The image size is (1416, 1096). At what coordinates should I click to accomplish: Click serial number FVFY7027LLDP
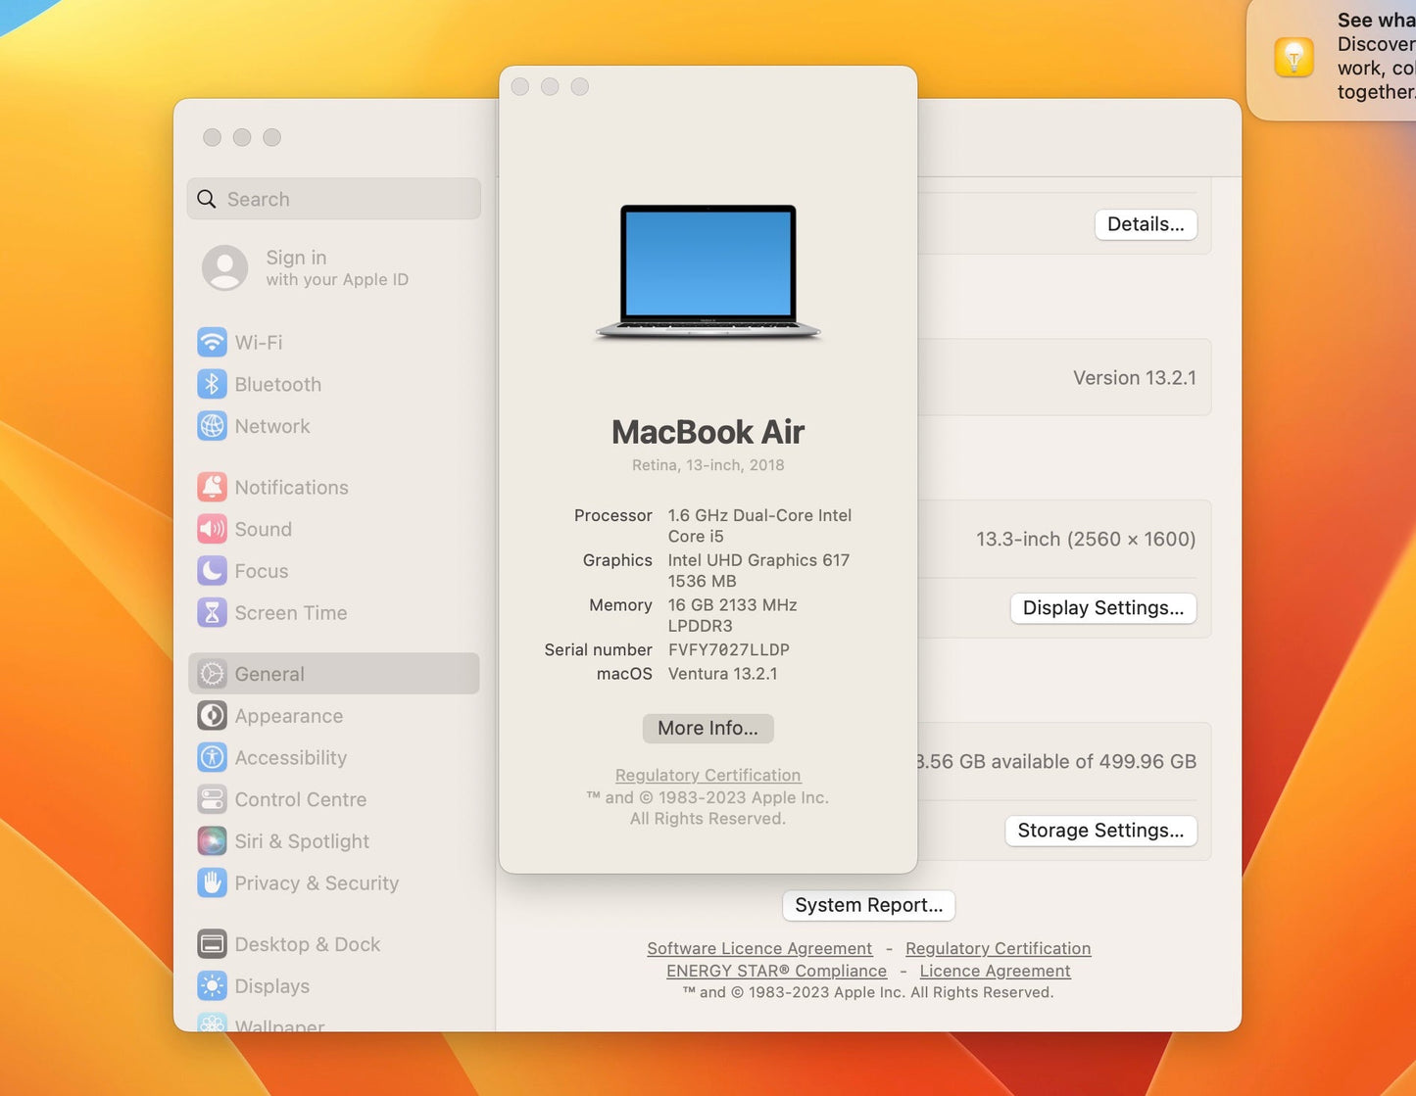tap(729, 649)
